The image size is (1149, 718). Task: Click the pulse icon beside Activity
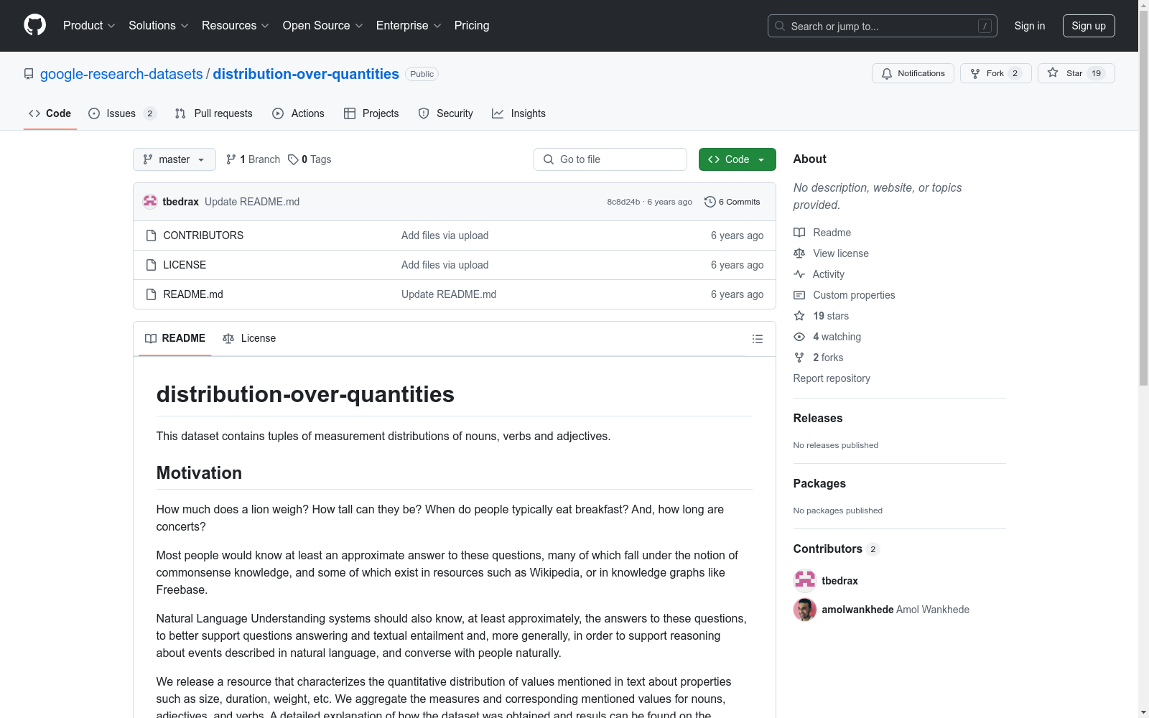point(799,274)
